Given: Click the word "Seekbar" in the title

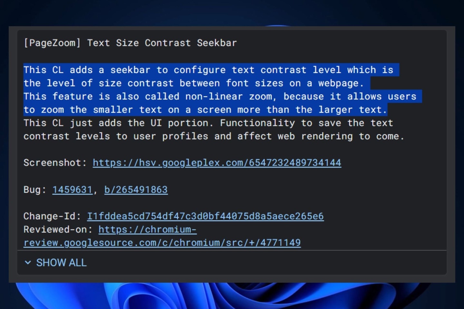Looking at the screenshot, I should [x=217, y=43].
